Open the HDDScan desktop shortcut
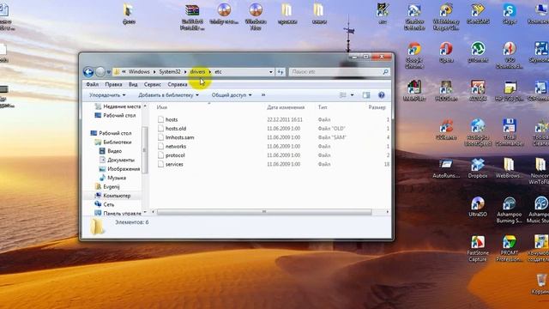Image resolution: width=549 pixels, height=309 pixels. (x=446, y=91)
